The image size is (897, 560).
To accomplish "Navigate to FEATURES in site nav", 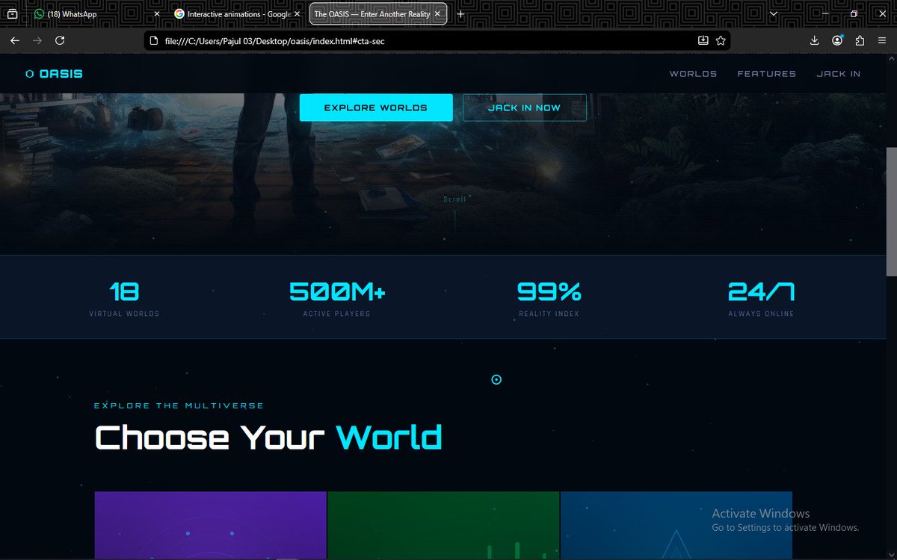I will tap(766, 74).
